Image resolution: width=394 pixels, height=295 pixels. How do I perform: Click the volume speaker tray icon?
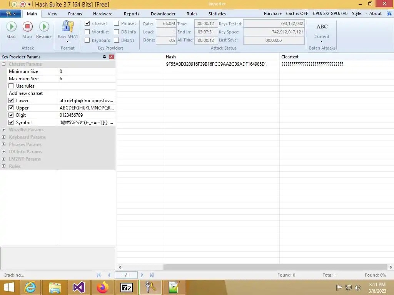[358, 288]
